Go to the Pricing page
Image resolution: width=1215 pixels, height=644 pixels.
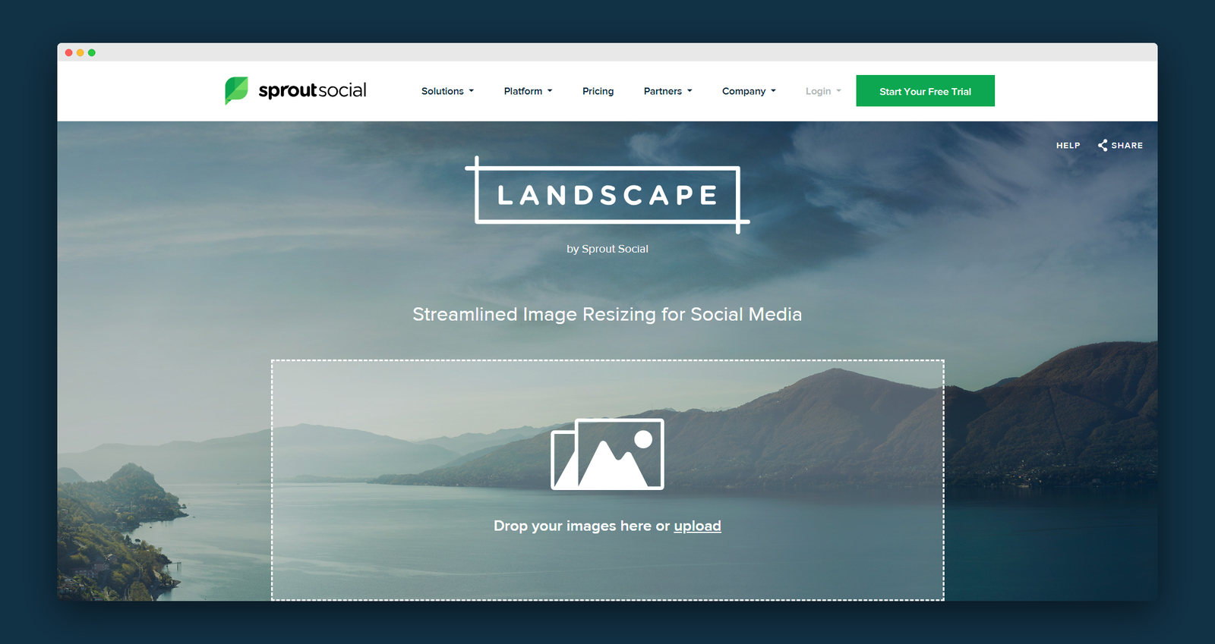(x=598, y=91)
